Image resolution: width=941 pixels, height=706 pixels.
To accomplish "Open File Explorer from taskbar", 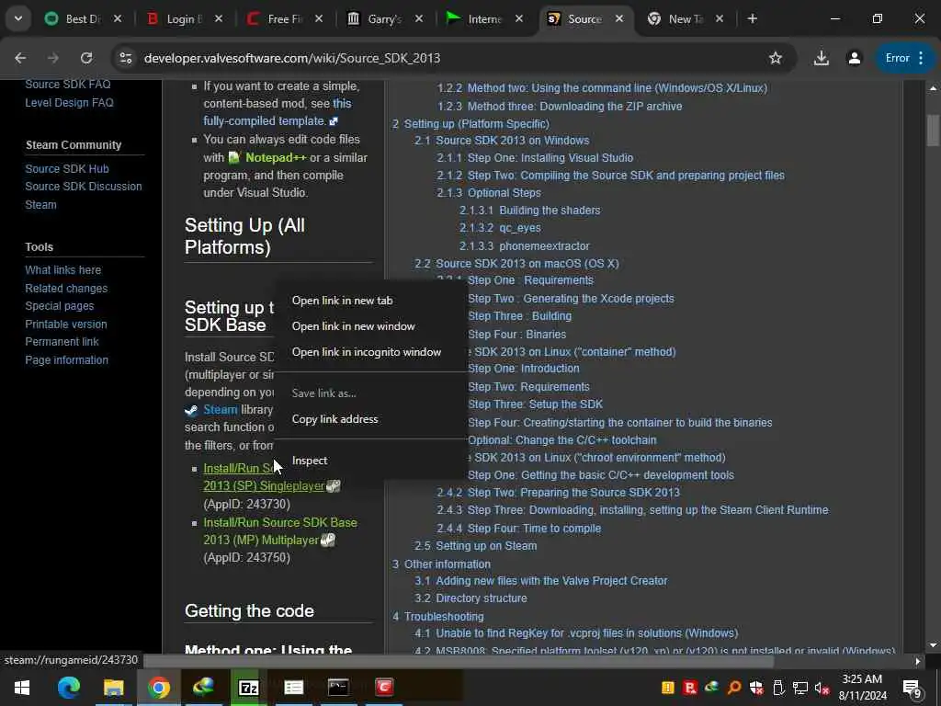I will [x=113, y=688].
